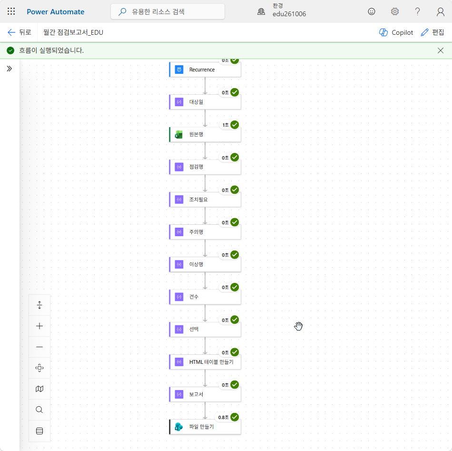
Task: Click the 건수 purple action icon
Action: [179, 297]
